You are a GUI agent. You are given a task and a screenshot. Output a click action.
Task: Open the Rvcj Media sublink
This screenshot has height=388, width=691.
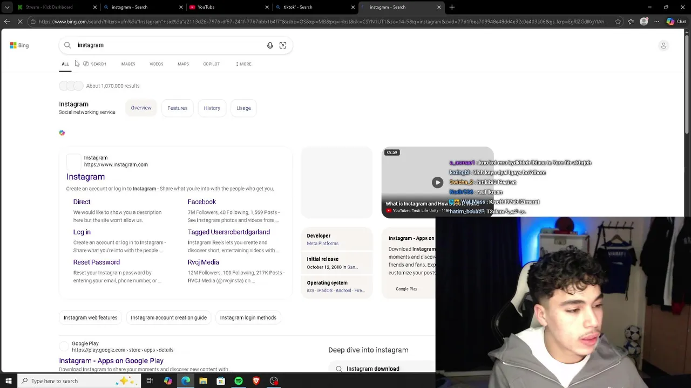(x=203, y=262)
